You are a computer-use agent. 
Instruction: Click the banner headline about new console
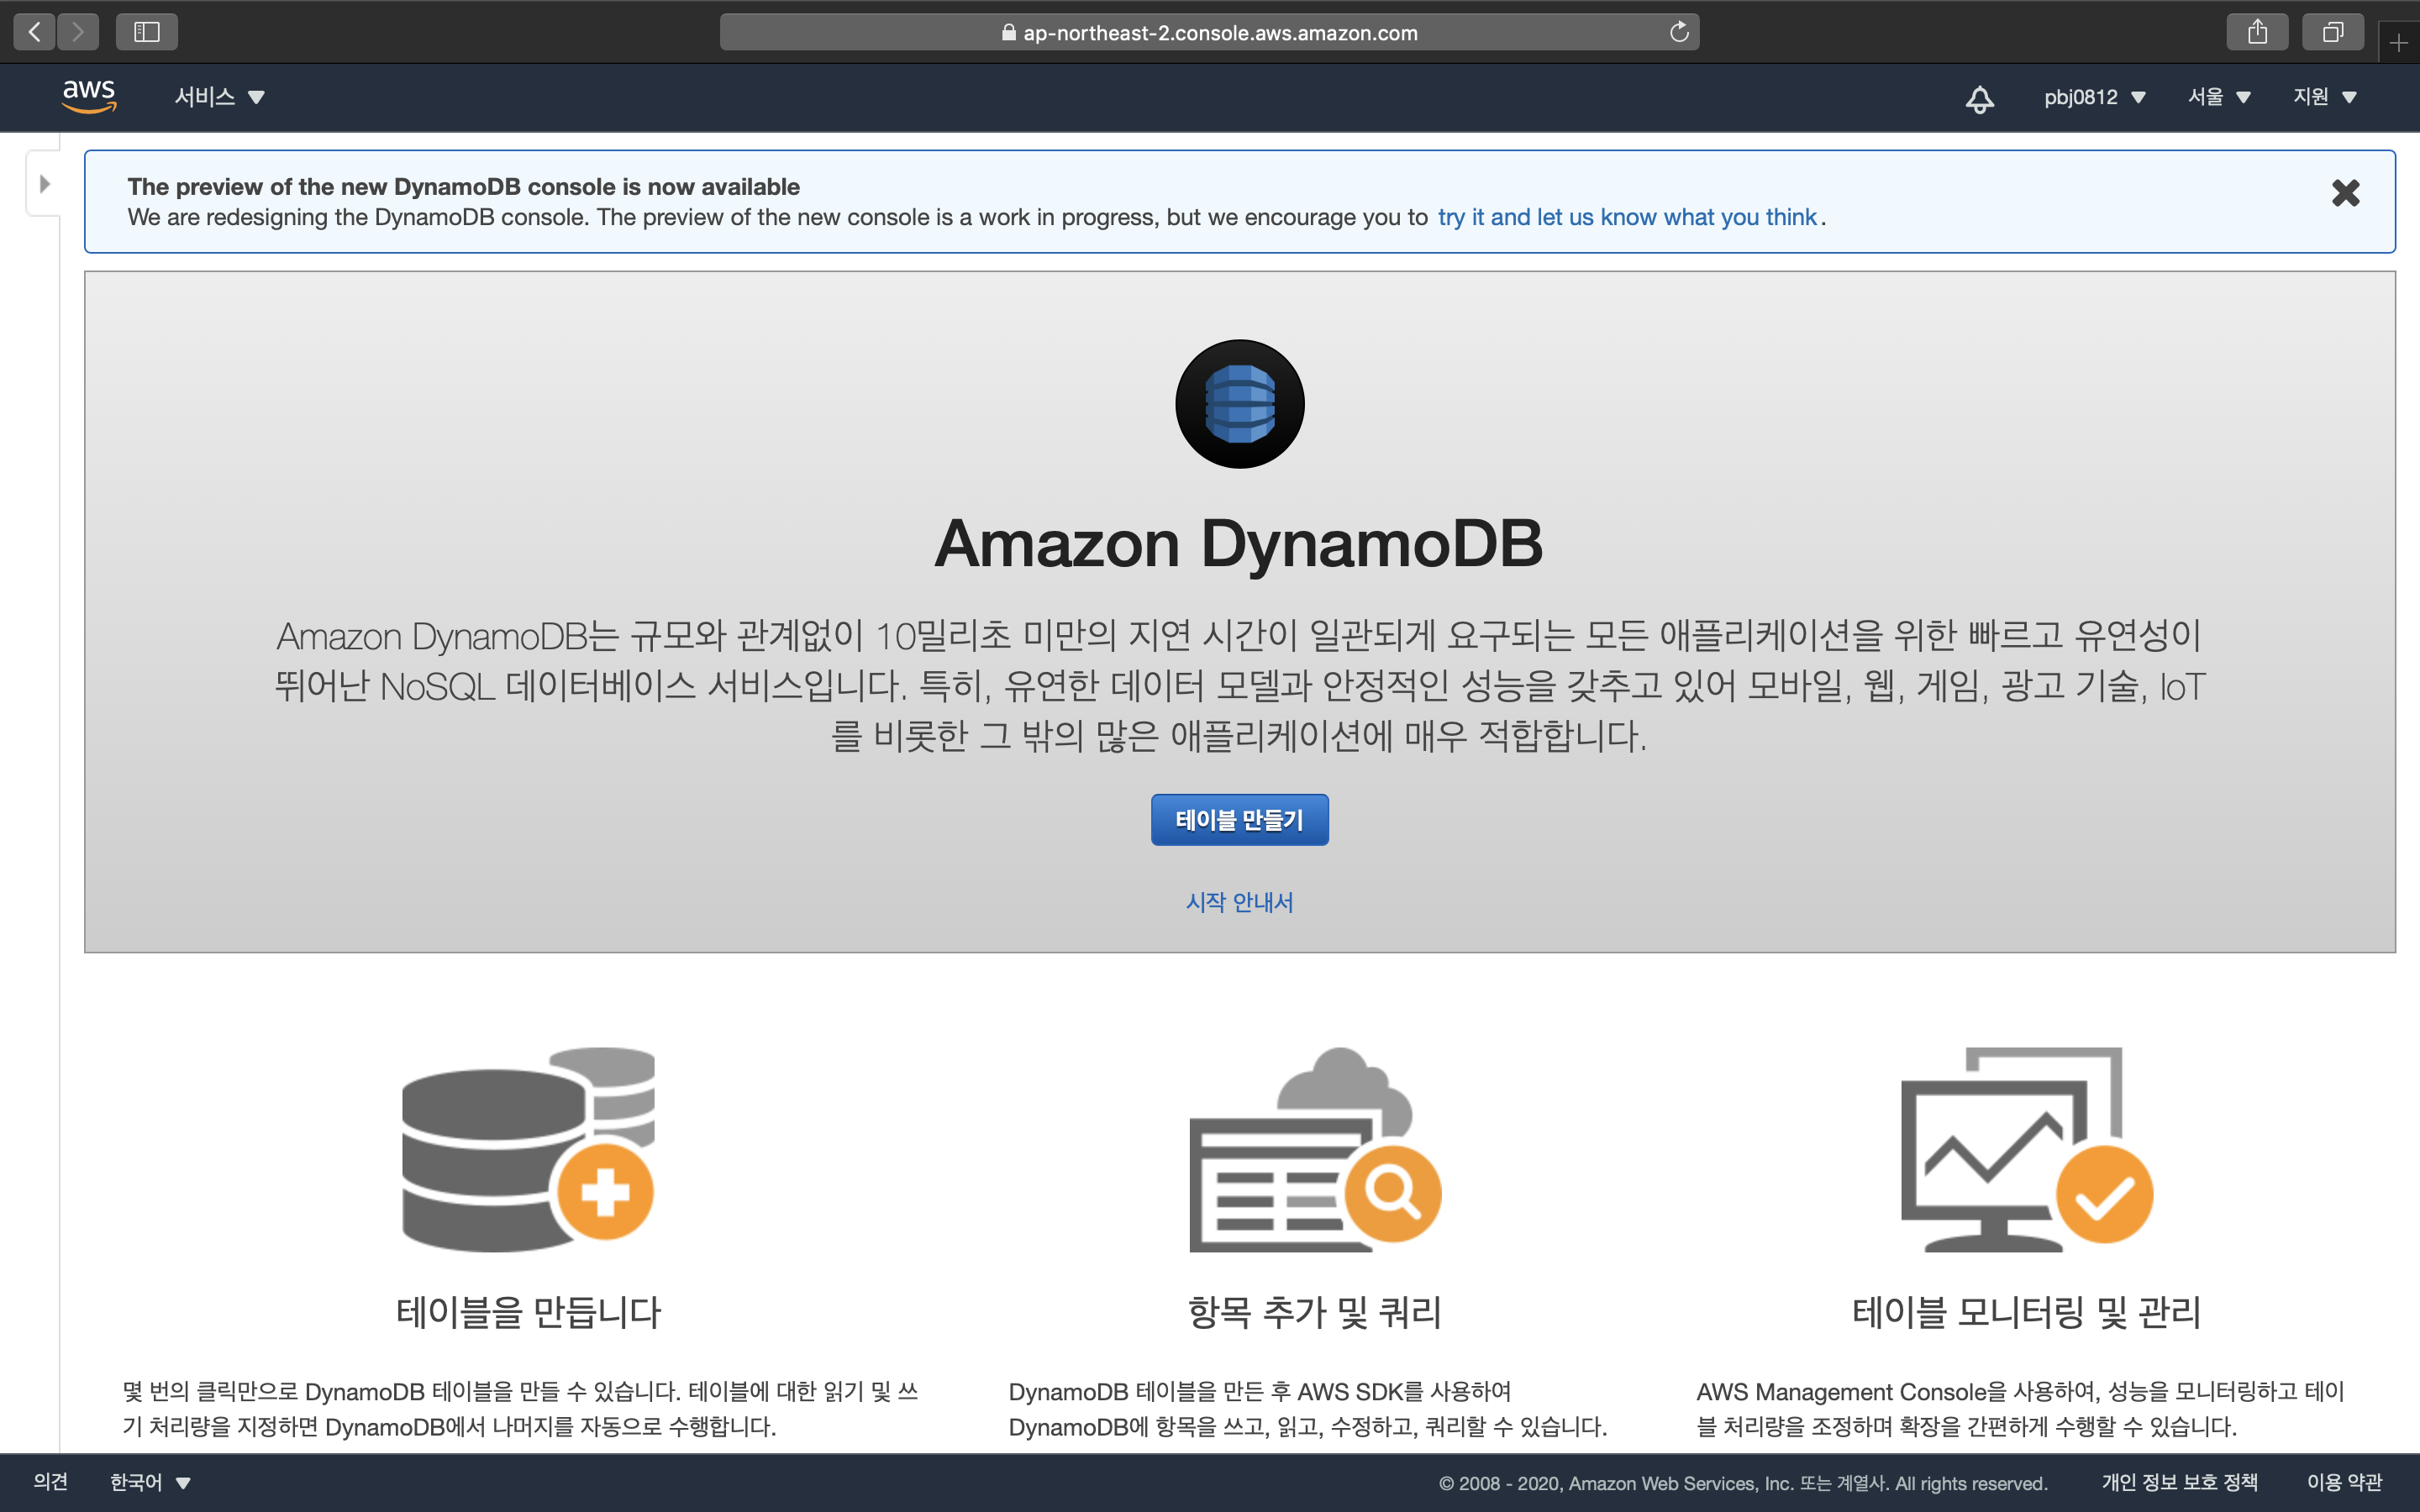coord(463,187)
